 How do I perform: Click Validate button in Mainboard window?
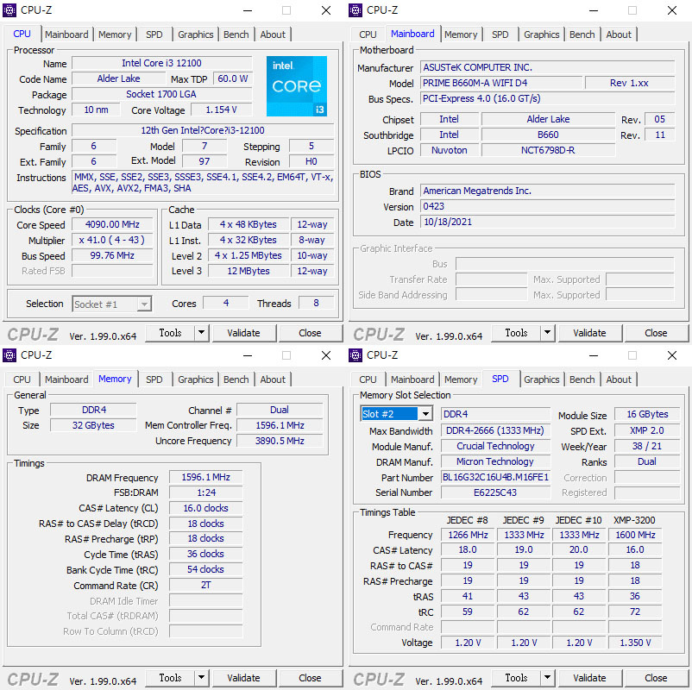(589, 333)
